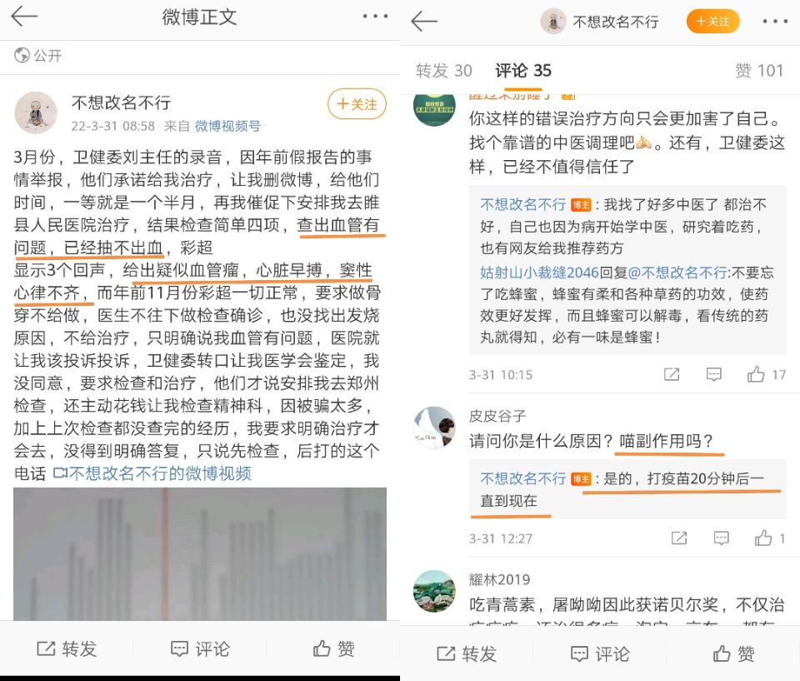
Task: Tap back arrow on the comments page
Action: click(x=424, y=21)
